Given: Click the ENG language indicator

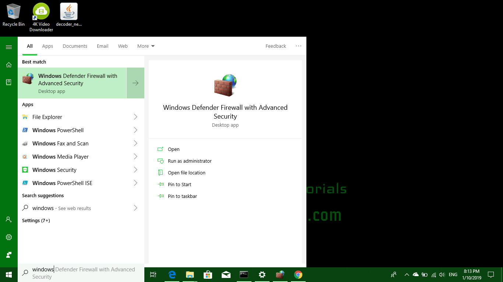Looking at the screenshot, I should click(x=453, y=275).
